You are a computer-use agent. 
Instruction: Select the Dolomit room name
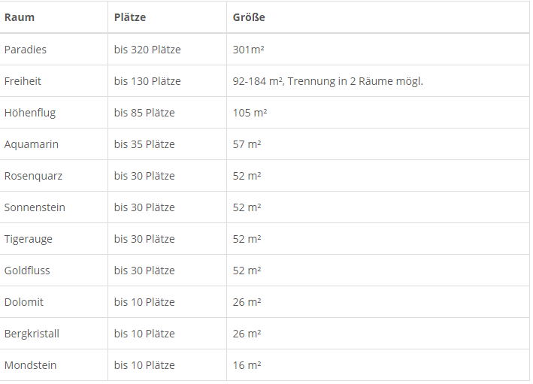pos(24,302)
